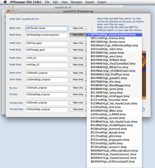
Task: Click the Formal cmx text field
Action: click(x=47, y=103)
